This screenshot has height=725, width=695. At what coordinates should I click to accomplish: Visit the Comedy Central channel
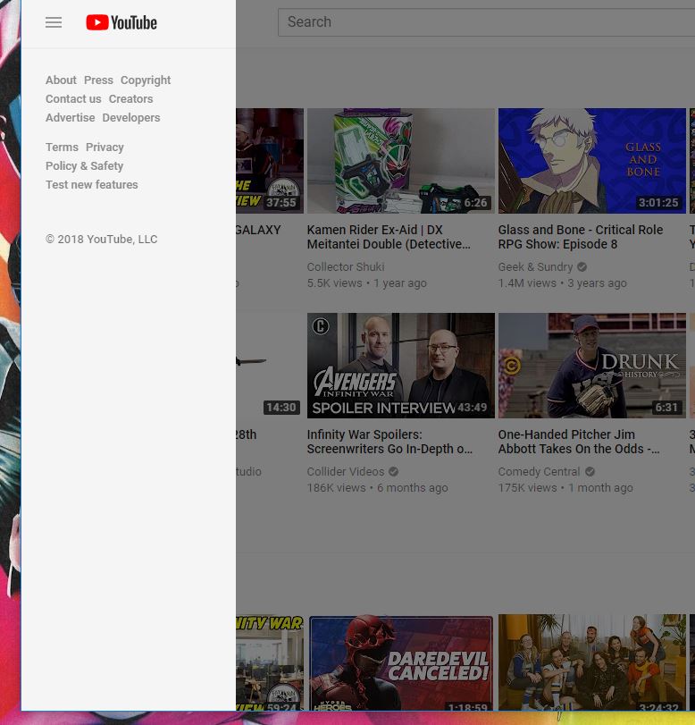pos(539,472)
